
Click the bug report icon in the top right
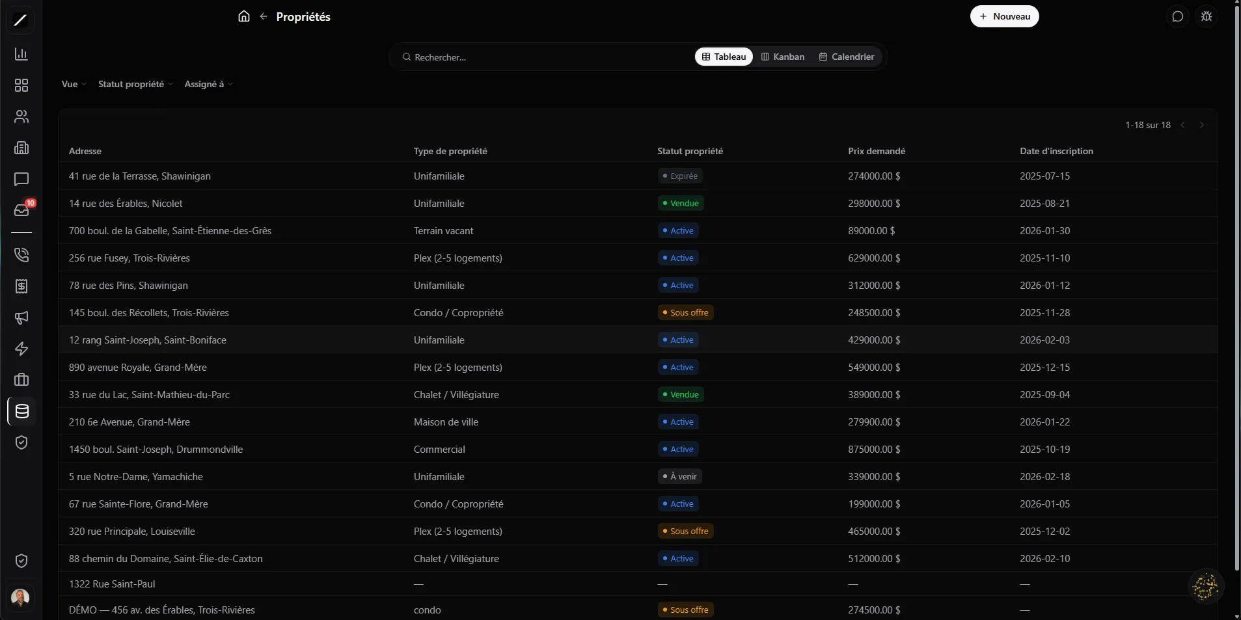(1207, 16)
